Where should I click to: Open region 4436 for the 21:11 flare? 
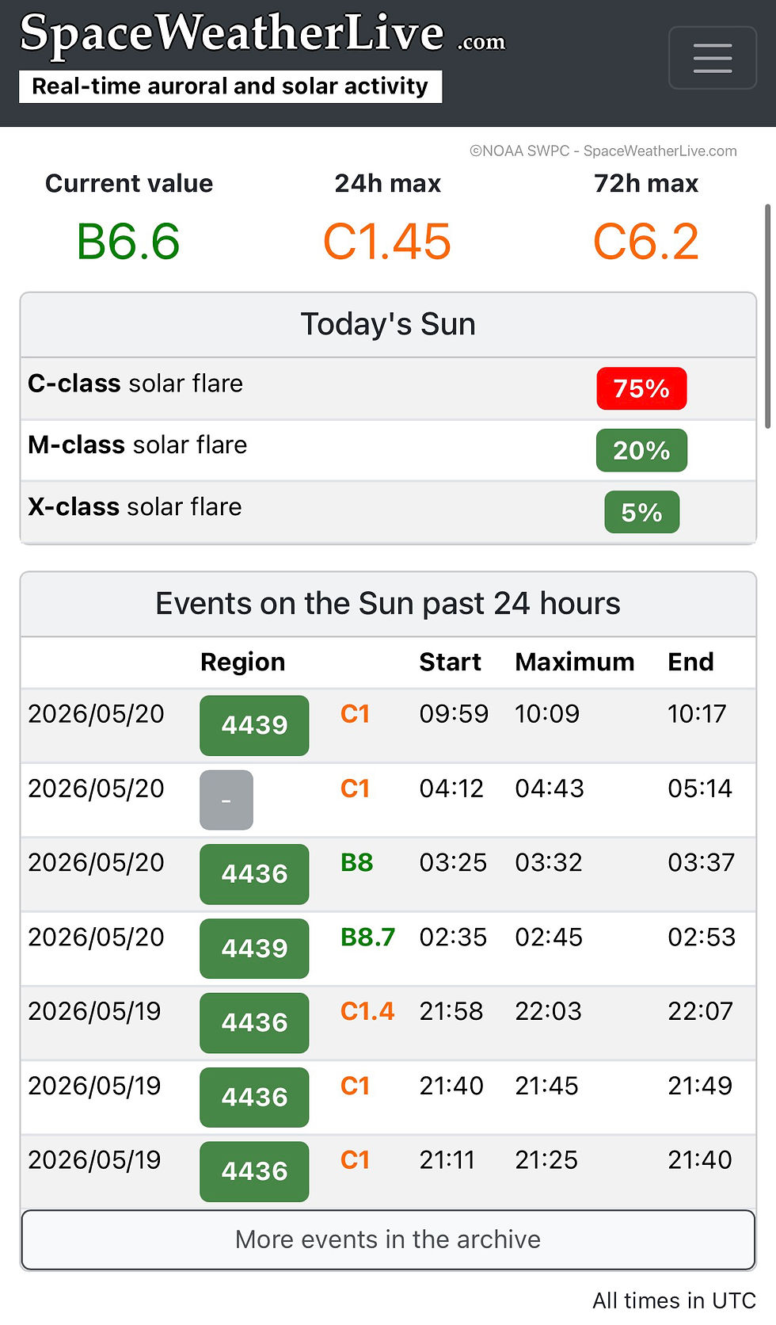pos(254,1172)
